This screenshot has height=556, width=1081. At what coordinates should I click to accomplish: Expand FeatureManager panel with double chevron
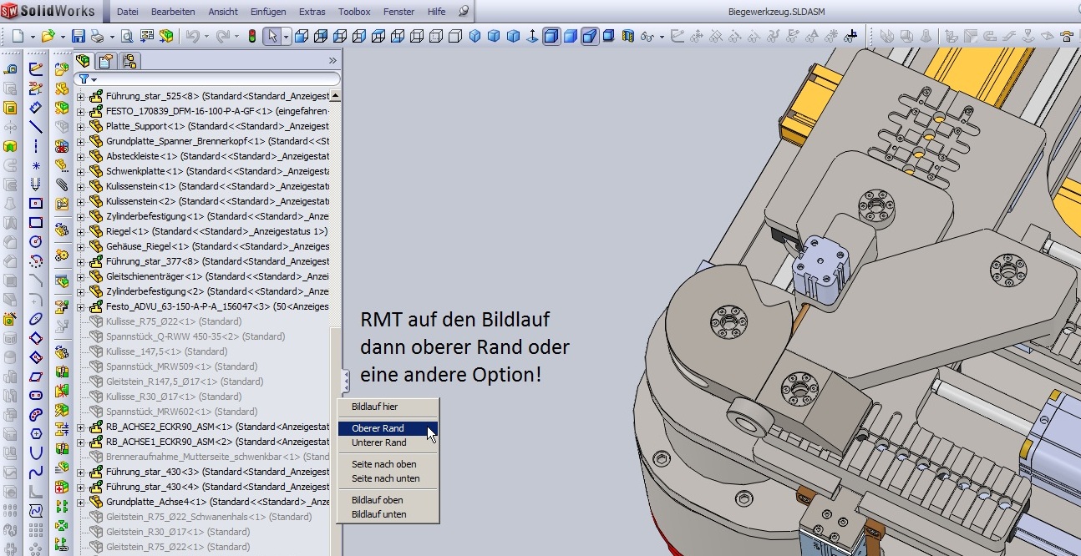332,61
